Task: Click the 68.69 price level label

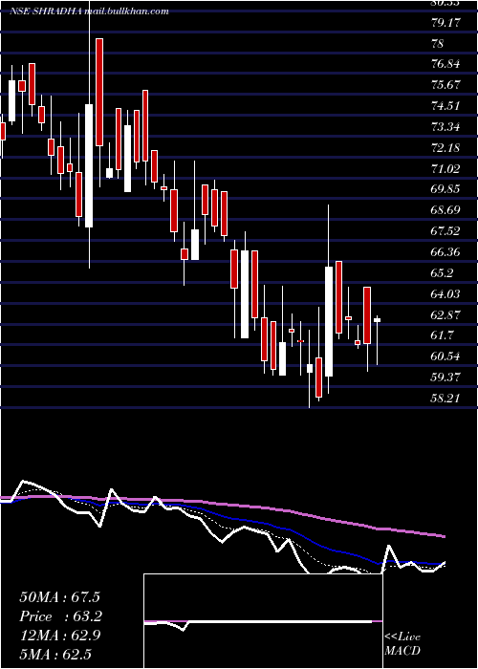Action: 445,210
